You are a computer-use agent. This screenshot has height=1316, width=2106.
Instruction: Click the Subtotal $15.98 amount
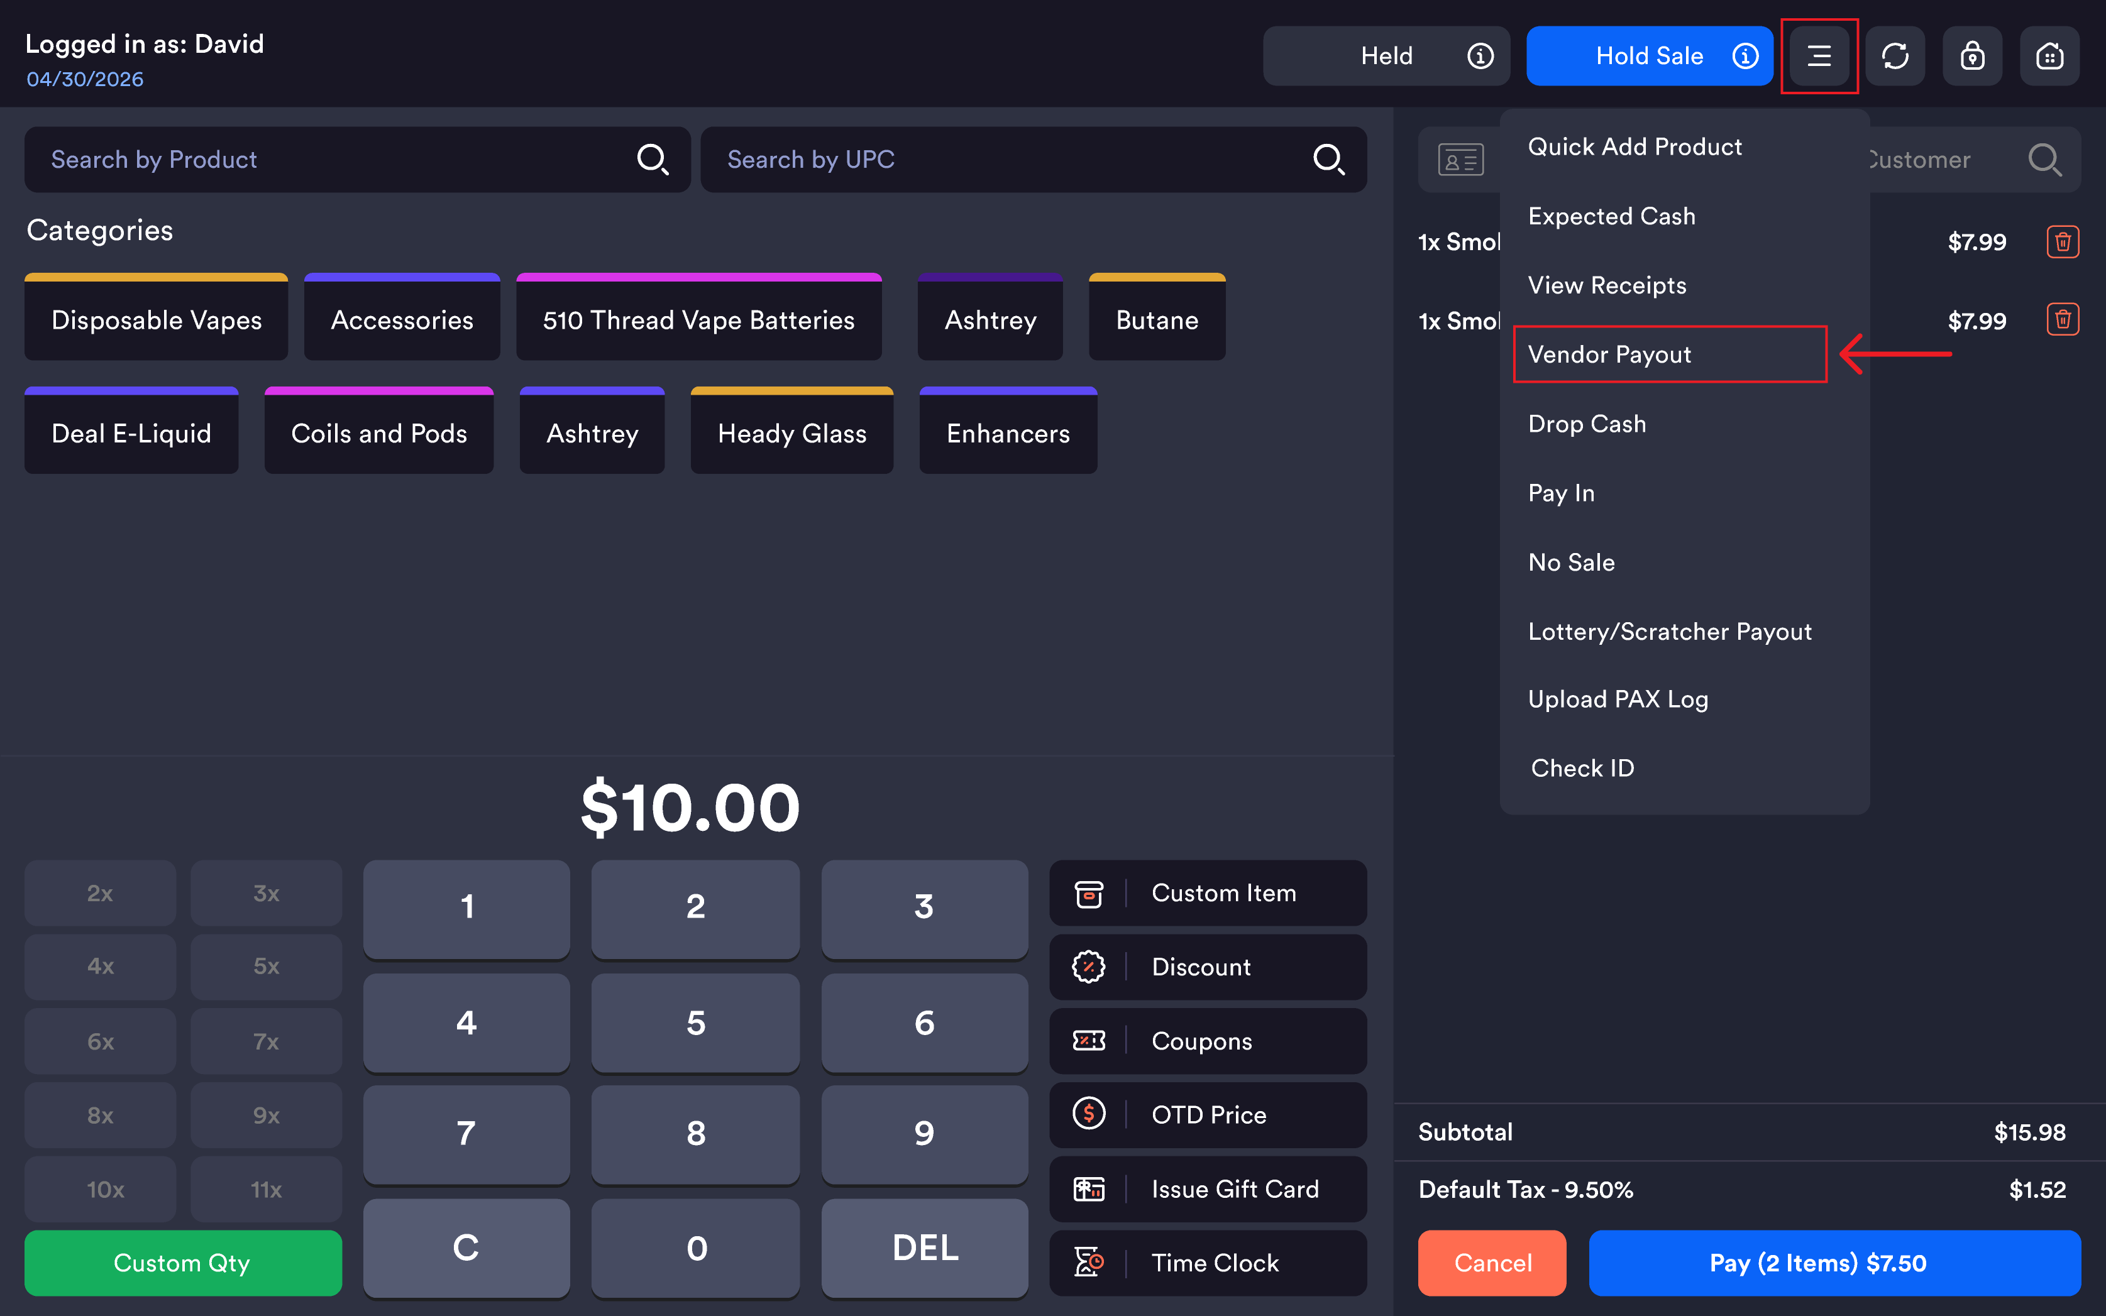2029,1132
